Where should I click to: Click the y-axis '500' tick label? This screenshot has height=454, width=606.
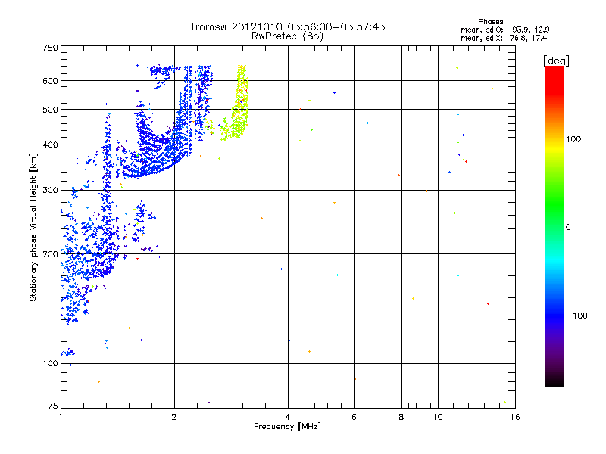(x=50, y=110)
